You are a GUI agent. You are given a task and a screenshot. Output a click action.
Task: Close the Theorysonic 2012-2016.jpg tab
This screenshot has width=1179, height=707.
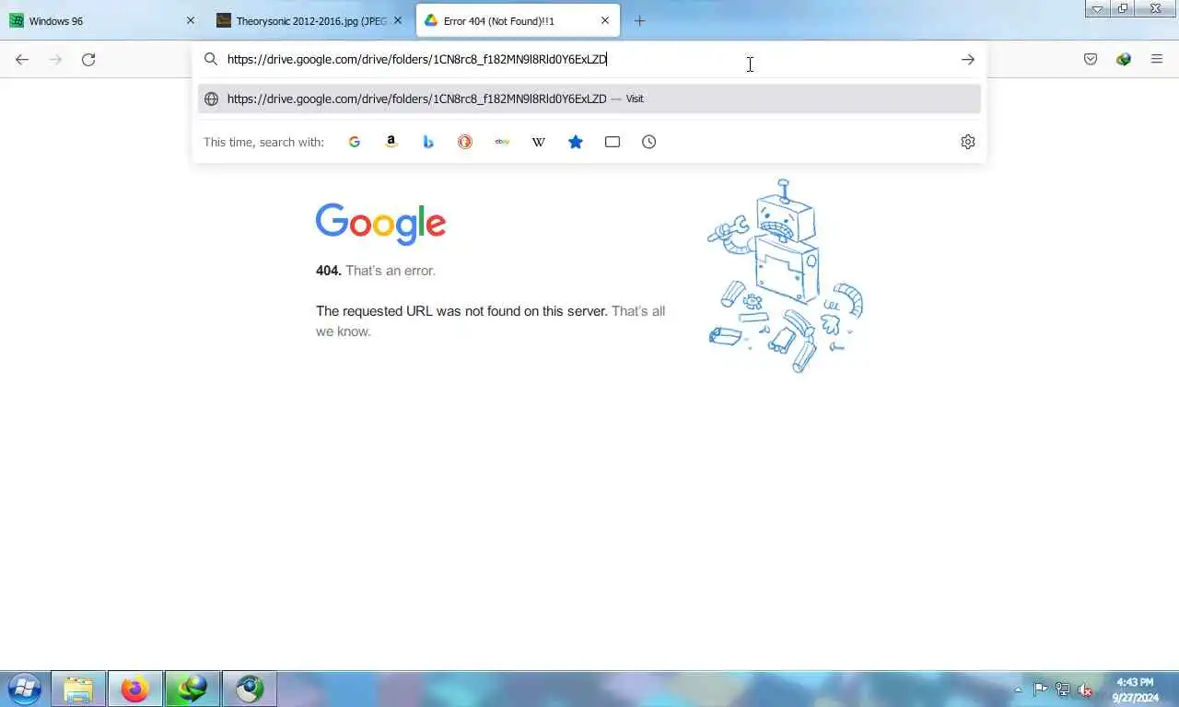click(398, 20)
